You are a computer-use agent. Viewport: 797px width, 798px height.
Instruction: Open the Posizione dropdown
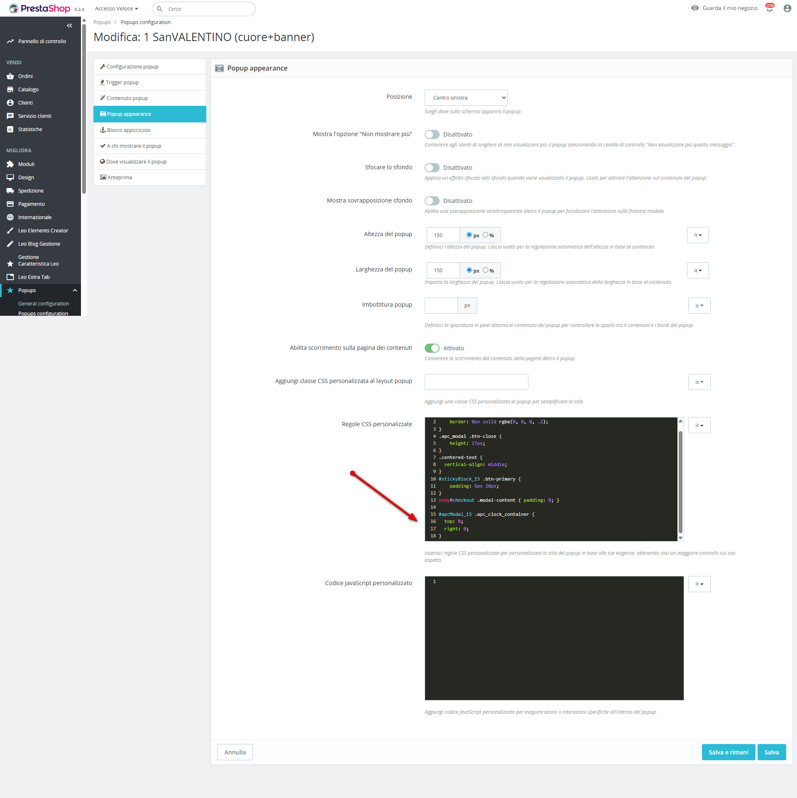tap(466, 98)
